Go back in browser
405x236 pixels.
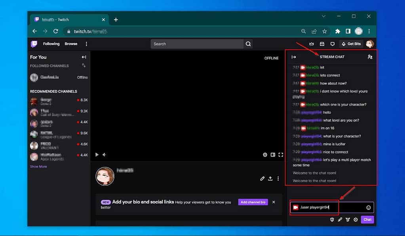(x=34, y=31)
